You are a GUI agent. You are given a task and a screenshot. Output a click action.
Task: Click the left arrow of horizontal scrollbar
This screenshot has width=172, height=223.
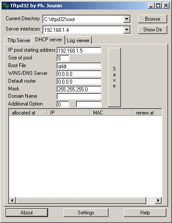pos(12,200)
